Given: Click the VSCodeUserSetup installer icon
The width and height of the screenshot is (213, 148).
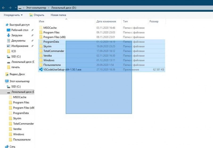Looking at the screenshot, I should pos(41,69).
